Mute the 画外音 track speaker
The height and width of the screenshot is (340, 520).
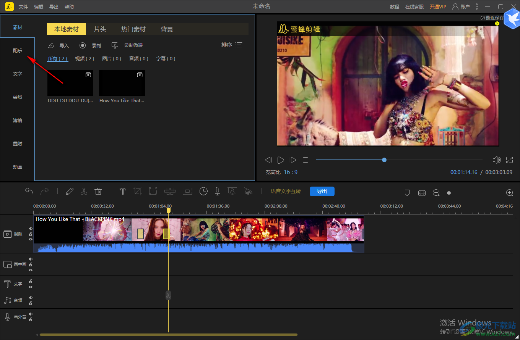click(x=31, y=314)
